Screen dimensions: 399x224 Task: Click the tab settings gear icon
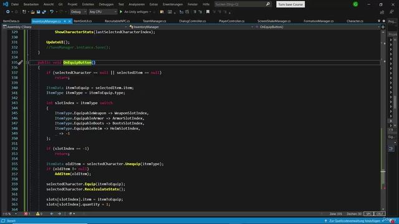pyautogui.click(x=384, y=21)
